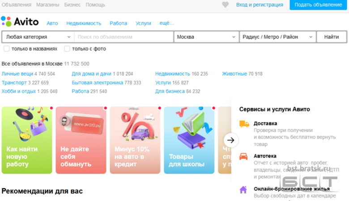Open the 'ещё...' menu item

click(166, 23)
